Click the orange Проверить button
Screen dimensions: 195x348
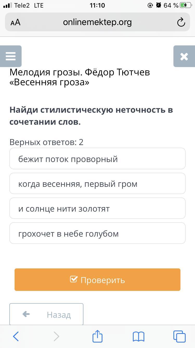(x=97, y=280)
